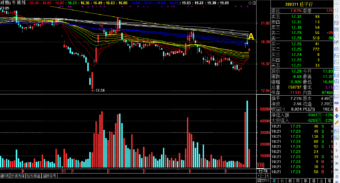Open the 主 main force tab
The image size is (340, 183).
(322, 181)
